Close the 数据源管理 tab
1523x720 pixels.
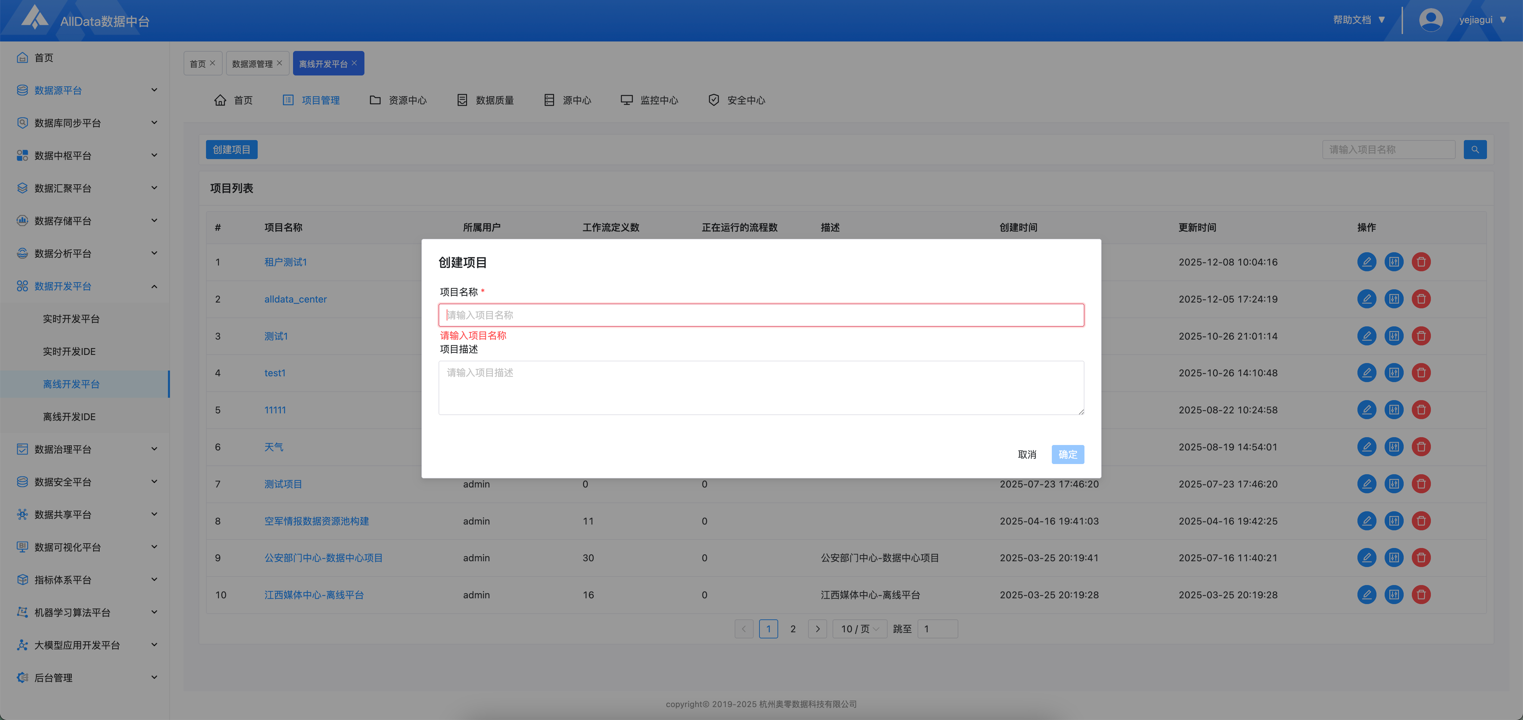click(x=280, y=63)
